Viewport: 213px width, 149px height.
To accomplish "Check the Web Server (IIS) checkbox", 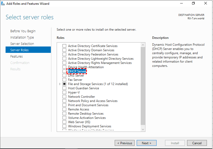I will pyautogui.click(x=64, y=122).
